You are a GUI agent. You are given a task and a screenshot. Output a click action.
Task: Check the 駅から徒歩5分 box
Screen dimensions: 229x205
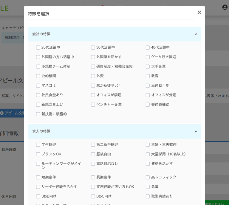click(x=93, y=85)
